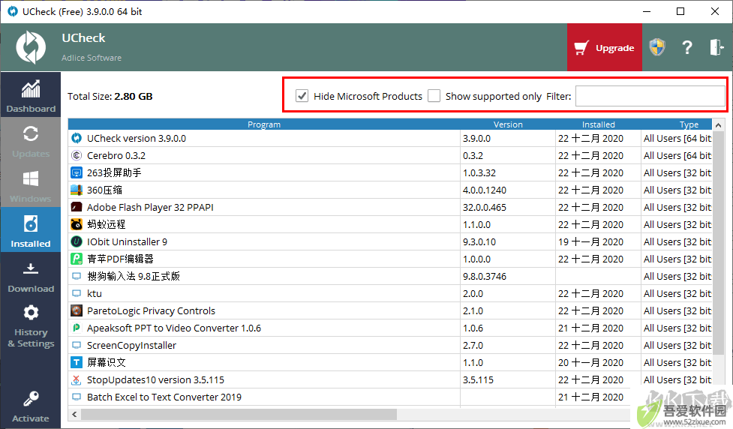Image resolution: width=733 pixels, height=429 pixels.
Task: Click the 搜狗输入法 row icon
Action: click(x=77, y=276)
